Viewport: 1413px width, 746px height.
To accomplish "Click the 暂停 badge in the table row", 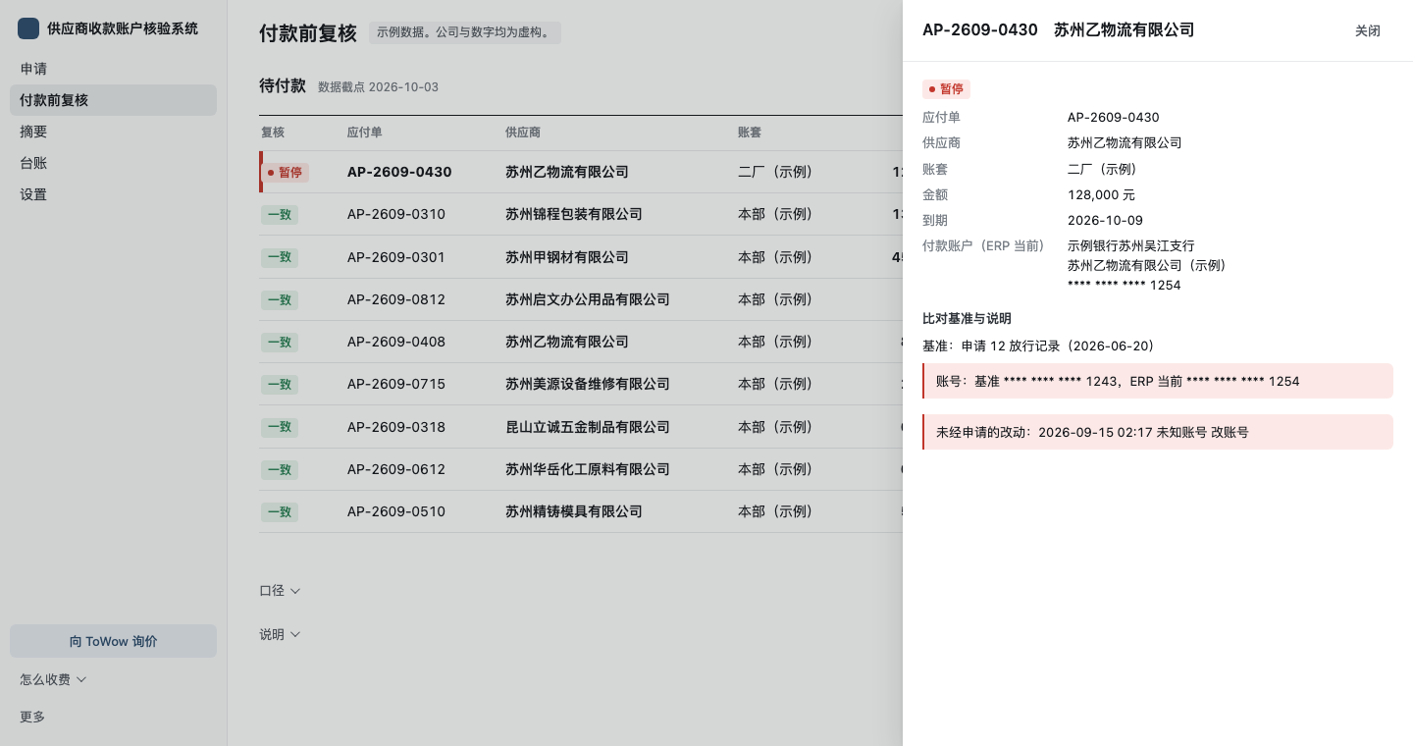I will (286, 172).
